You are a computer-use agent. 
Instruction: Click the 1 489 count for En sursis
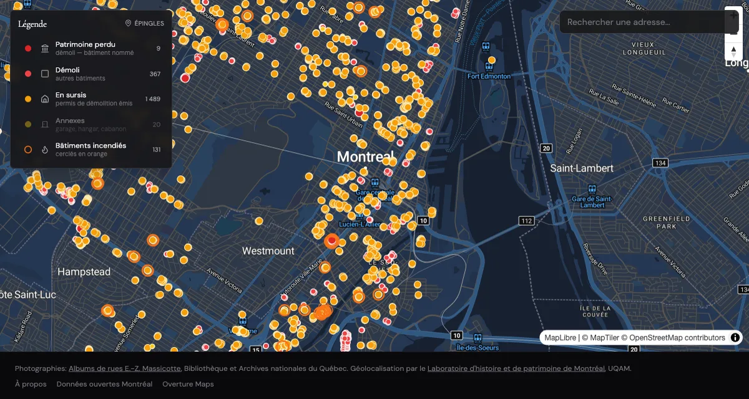pyautogui.click(x=153, y=99)
